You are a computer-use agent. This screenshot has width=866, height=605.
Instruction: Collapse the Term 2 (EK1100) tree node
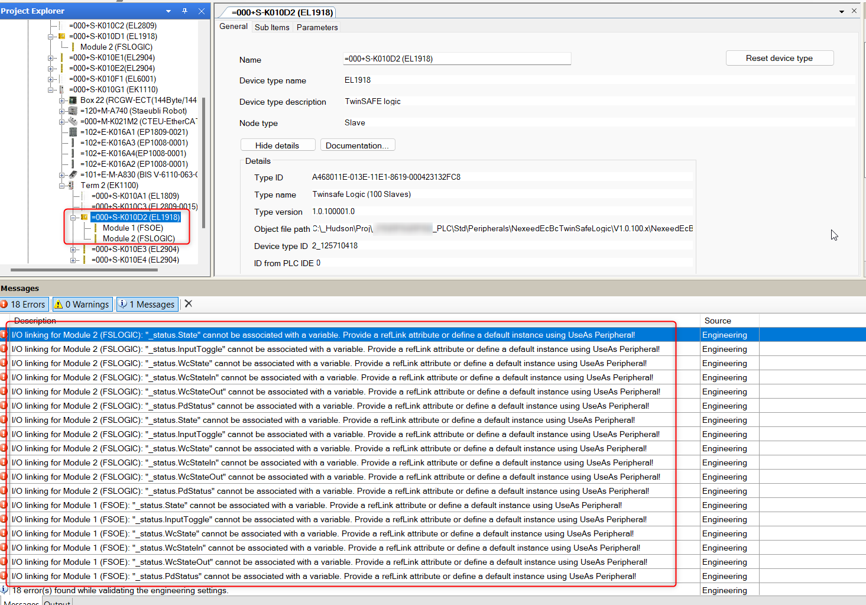point(62,186)
